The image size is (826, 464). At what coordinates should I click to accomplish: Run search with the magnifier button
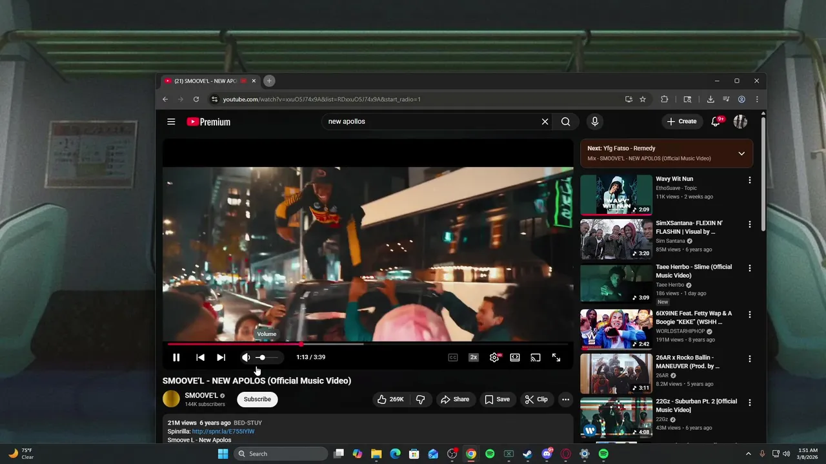click(x=565, y=121)
